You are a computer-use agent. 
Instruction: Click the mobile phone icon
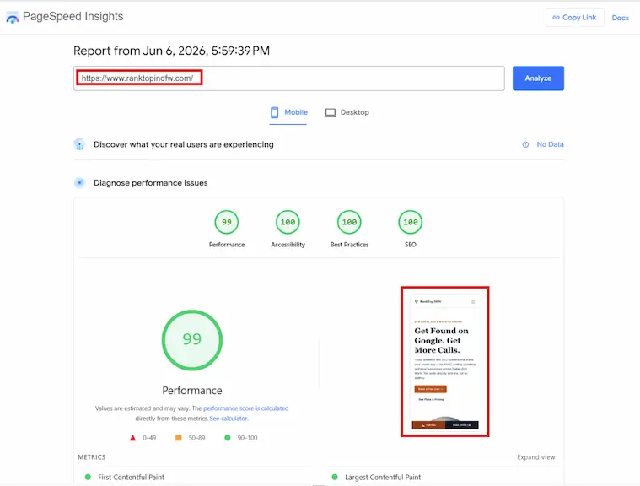(274, 112)
